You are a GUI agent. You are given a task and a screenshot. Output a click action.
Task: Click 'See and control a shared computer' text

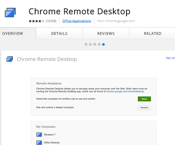click(x=55, y=107)
